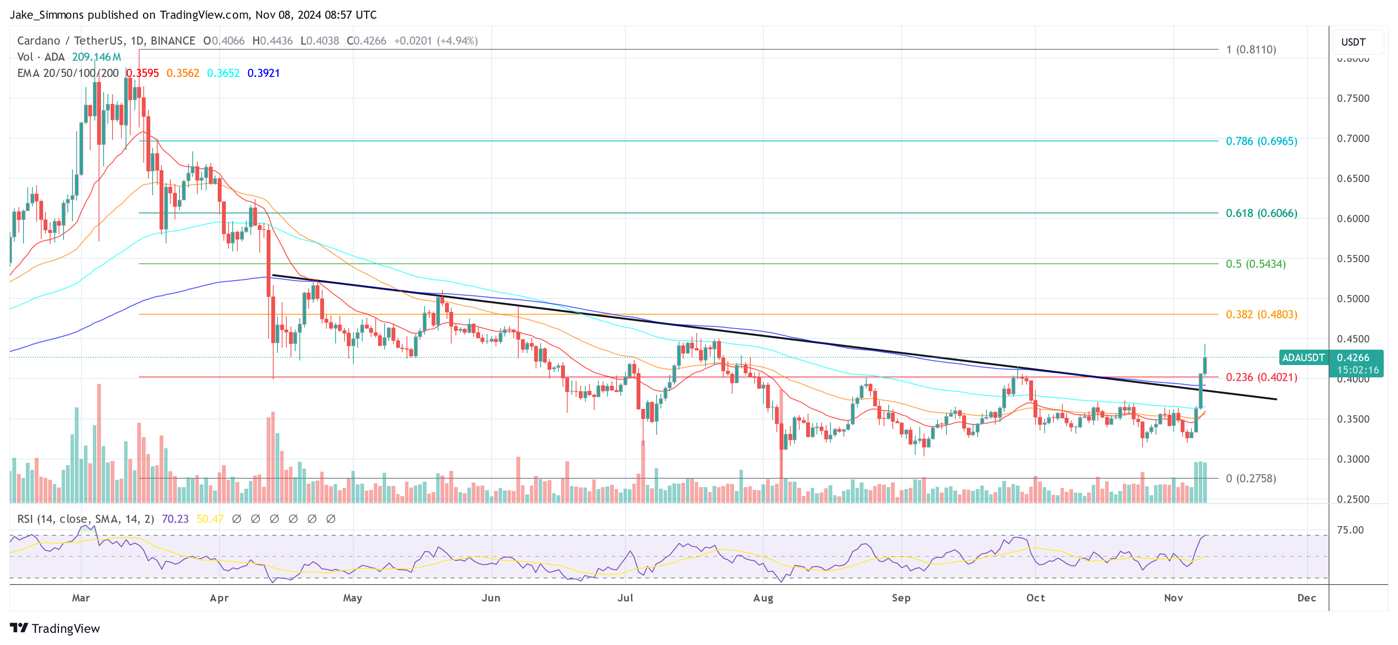This screenshot has height=645, width=1398.
Task: Open the 1D timeframe selector
Action: point(140,40)
